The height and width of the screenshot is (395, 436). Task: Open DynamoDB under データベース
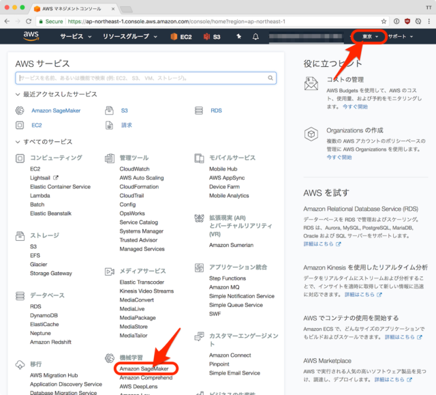click(44, 315)
